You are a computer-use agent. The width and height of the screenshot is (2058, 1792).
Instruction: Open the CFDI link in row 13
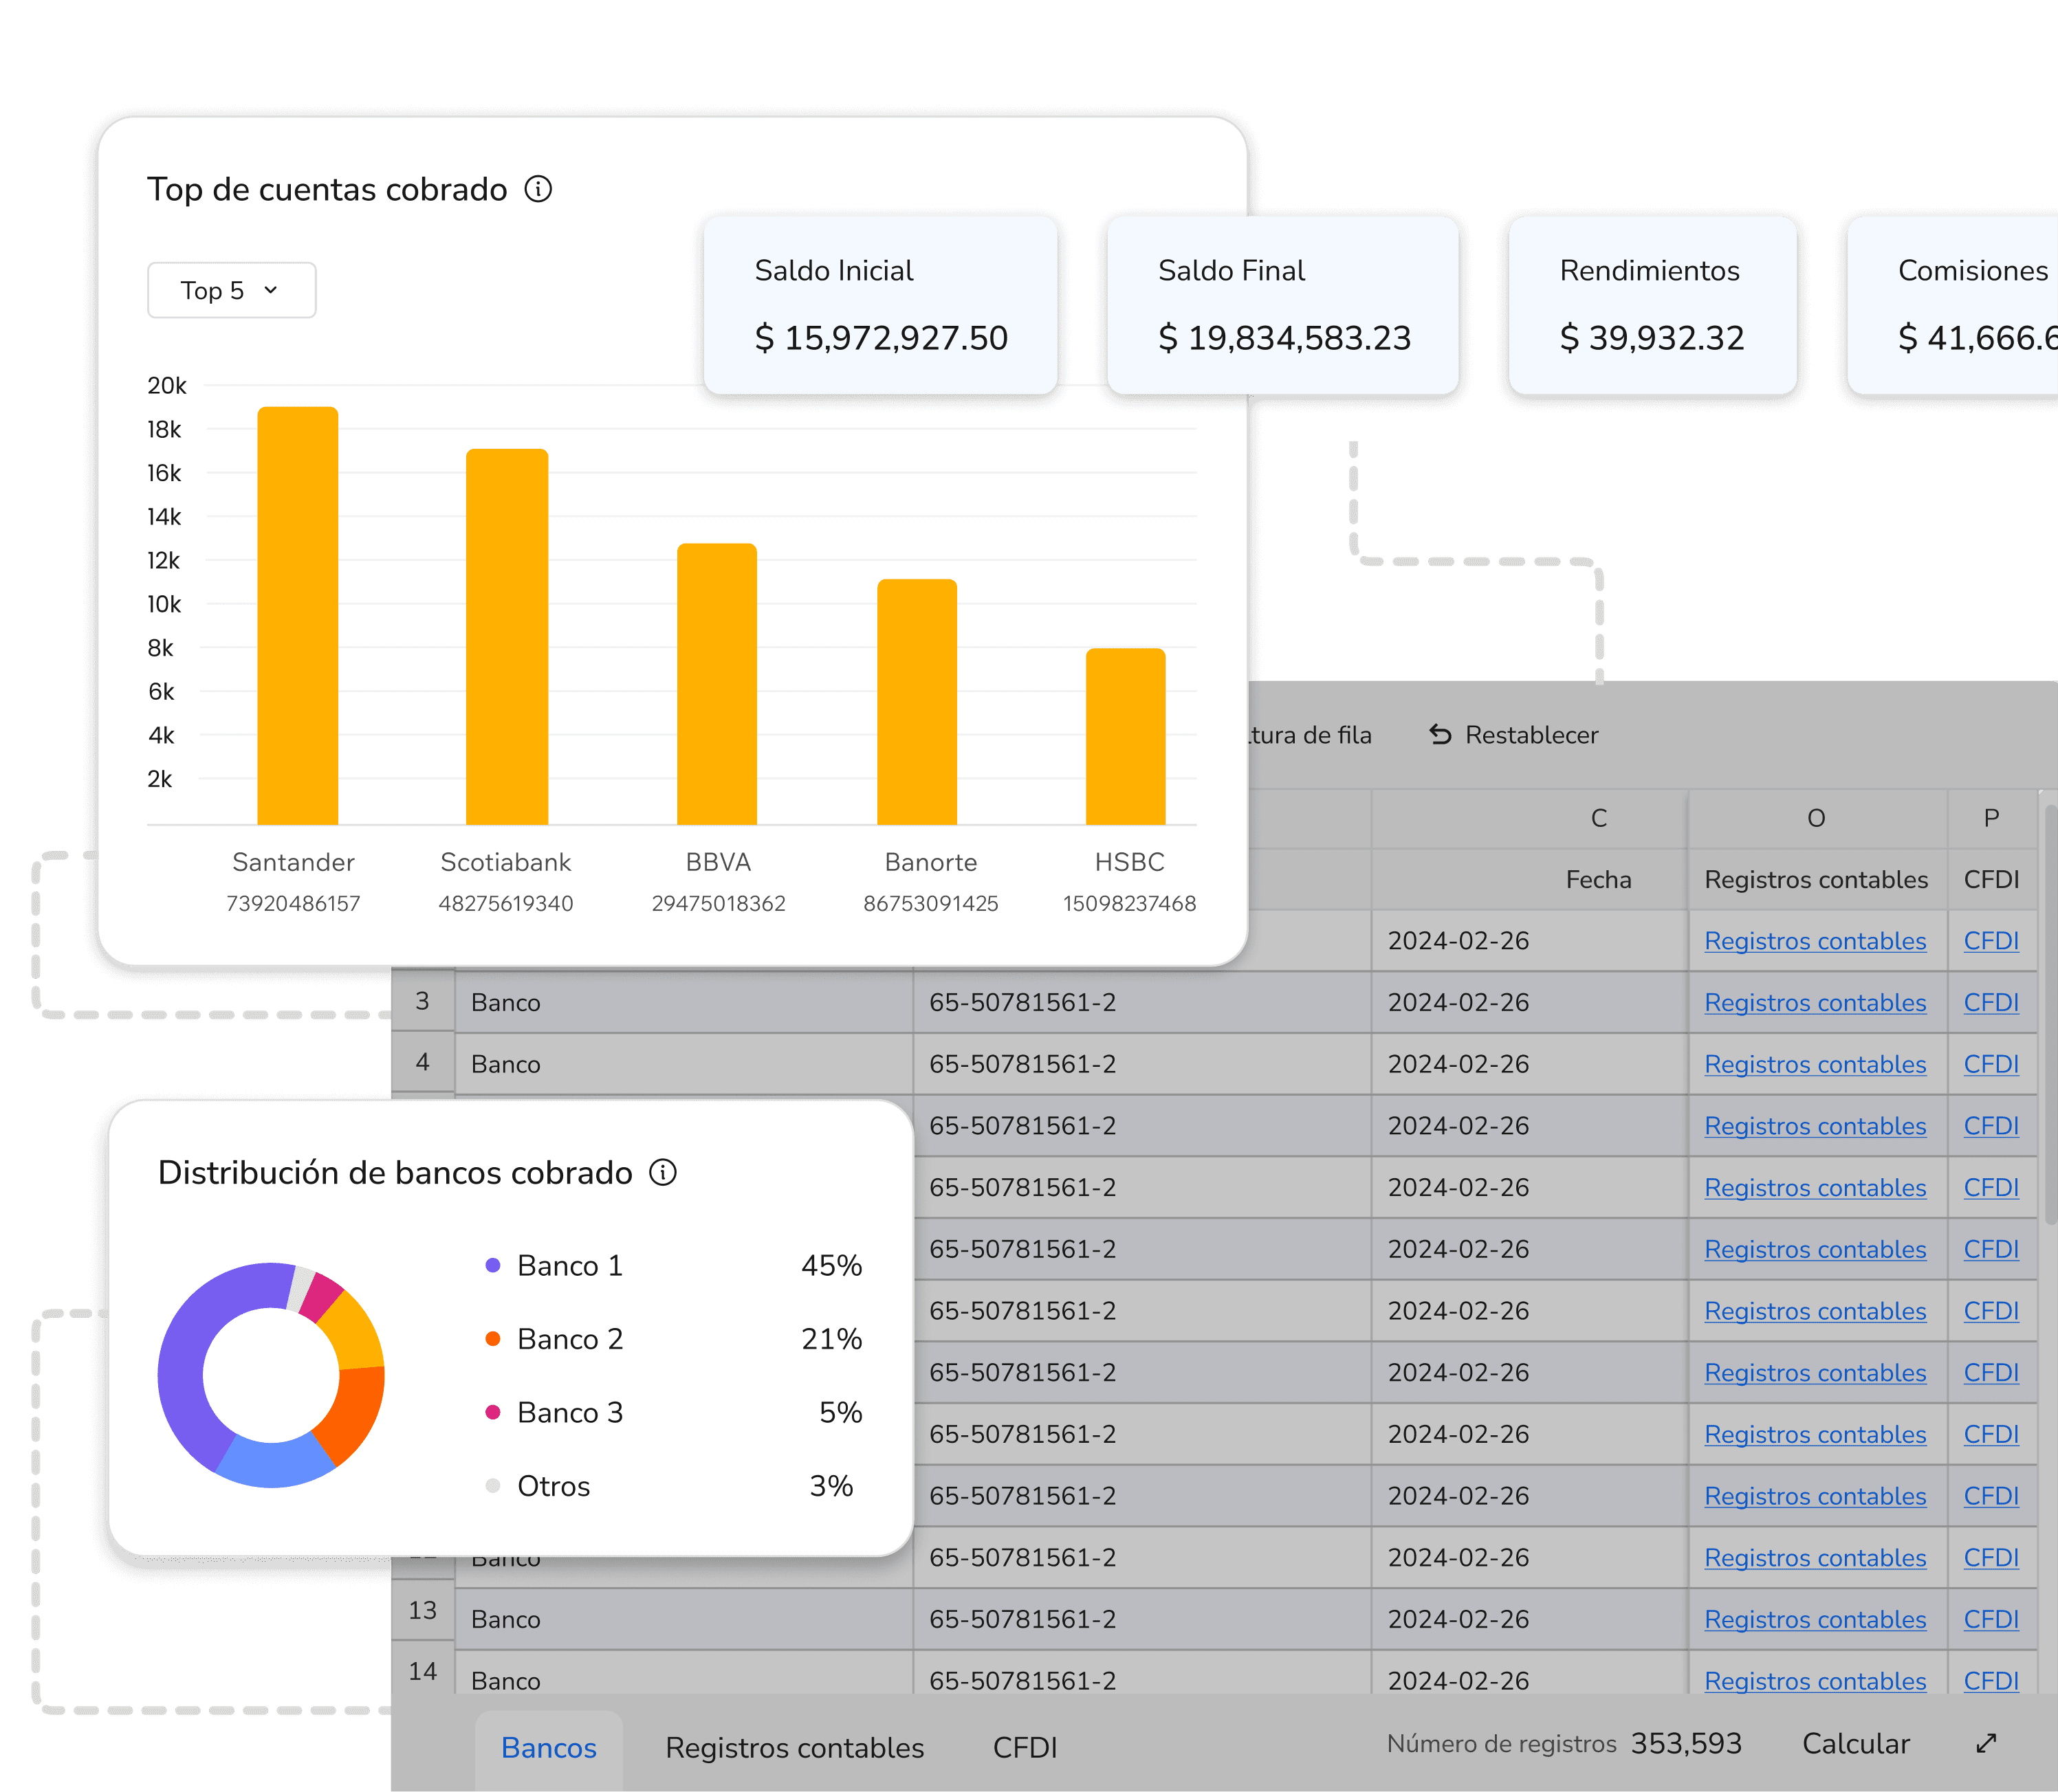(1990, 1619)
